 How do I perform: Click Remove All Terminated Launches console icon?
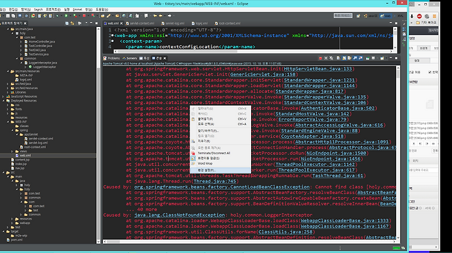[331, 58]
